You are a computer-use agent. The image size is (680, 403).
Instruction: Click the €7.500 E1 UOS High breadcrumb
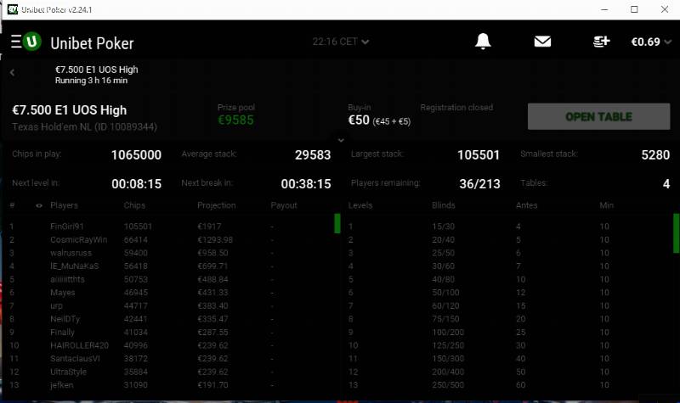click(96, 70)
